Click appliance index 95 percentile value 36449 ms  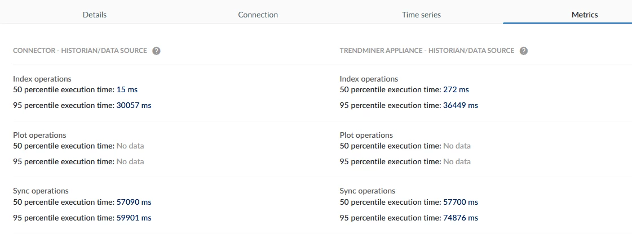point(460,105)
